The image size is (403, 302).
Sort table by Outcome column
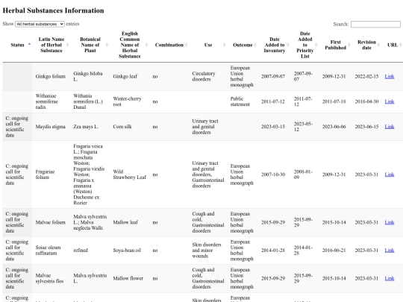(x=243, y=45)
